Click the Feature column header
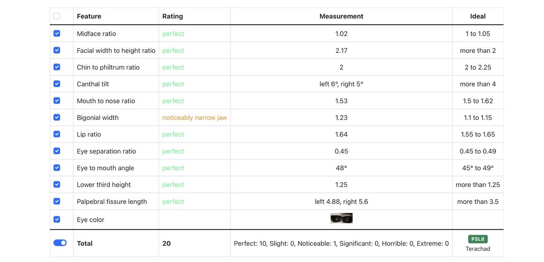 (x=89, y=16)
